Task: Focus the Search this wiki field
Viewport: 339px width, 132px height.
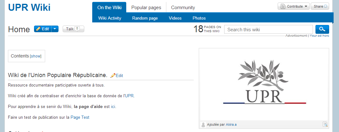Action: click(268, 30)
